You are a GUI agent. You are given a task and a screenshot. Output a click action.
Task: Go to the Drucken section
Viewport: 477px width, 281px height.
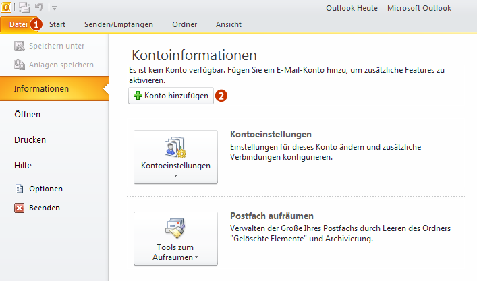(x=30, y=139)
